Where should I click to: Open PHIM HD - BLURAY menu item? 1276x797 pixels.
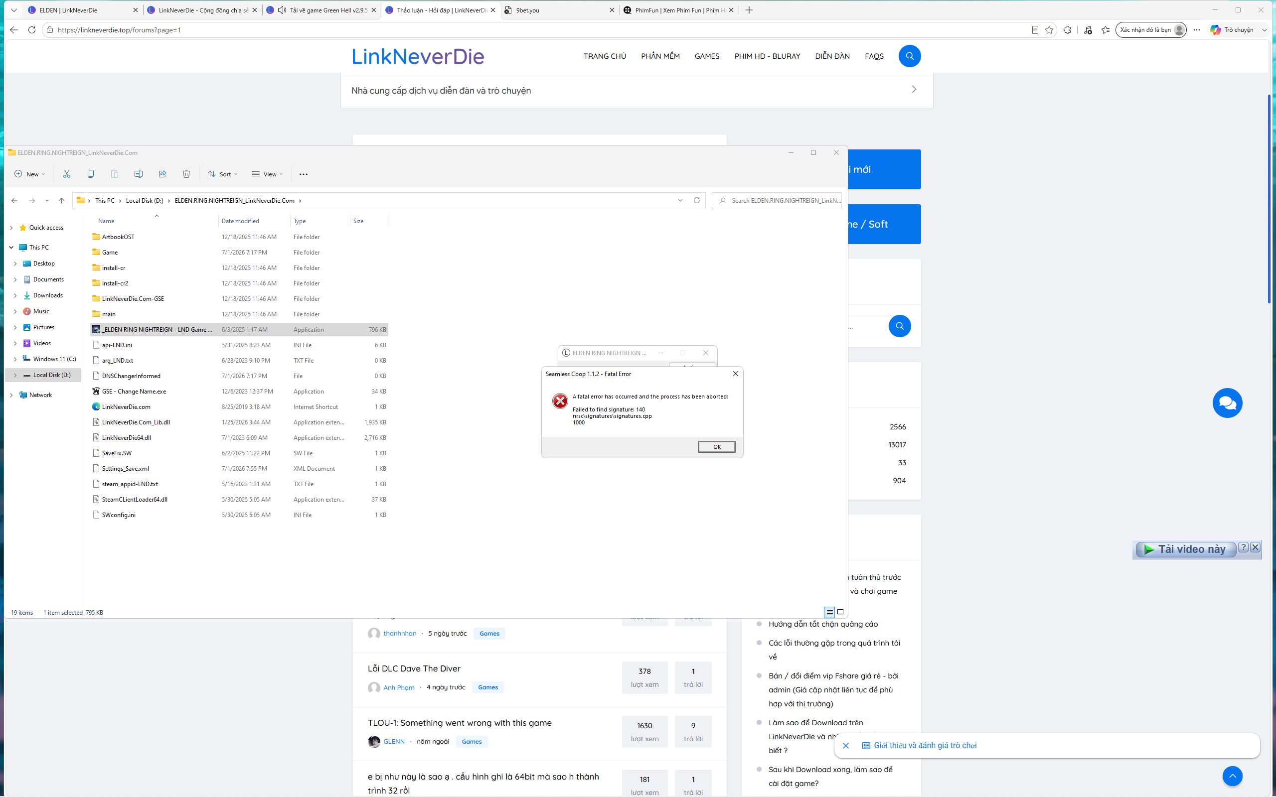[x=767, y=56]
